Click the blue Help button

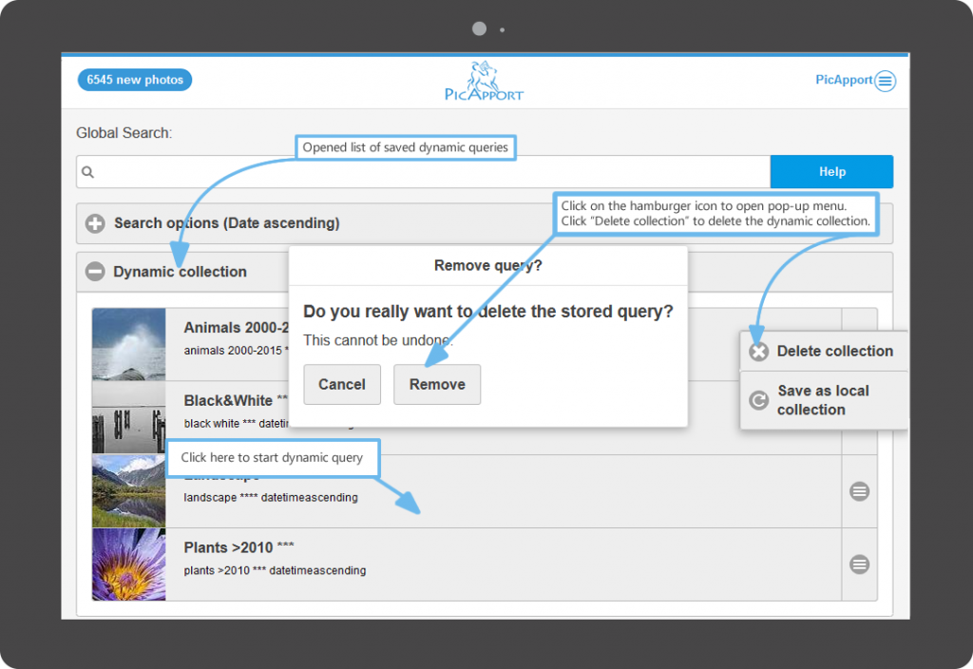831,172
